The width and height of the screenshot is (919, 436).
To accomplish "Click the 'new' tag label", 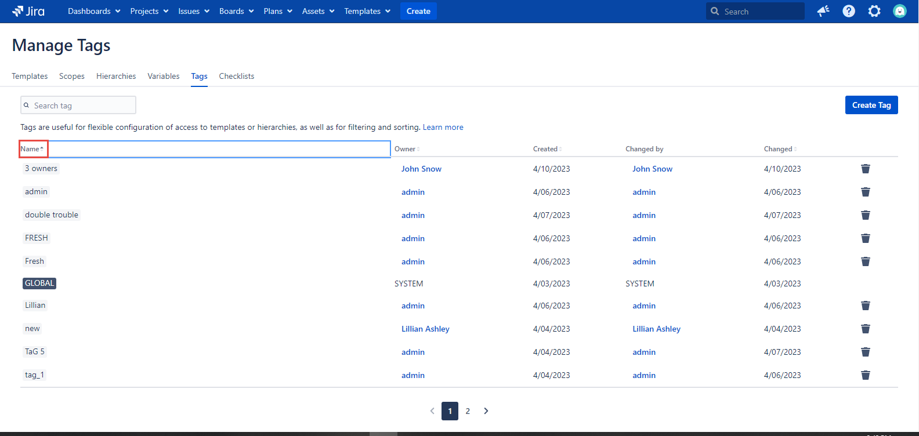I will [32, 328].
